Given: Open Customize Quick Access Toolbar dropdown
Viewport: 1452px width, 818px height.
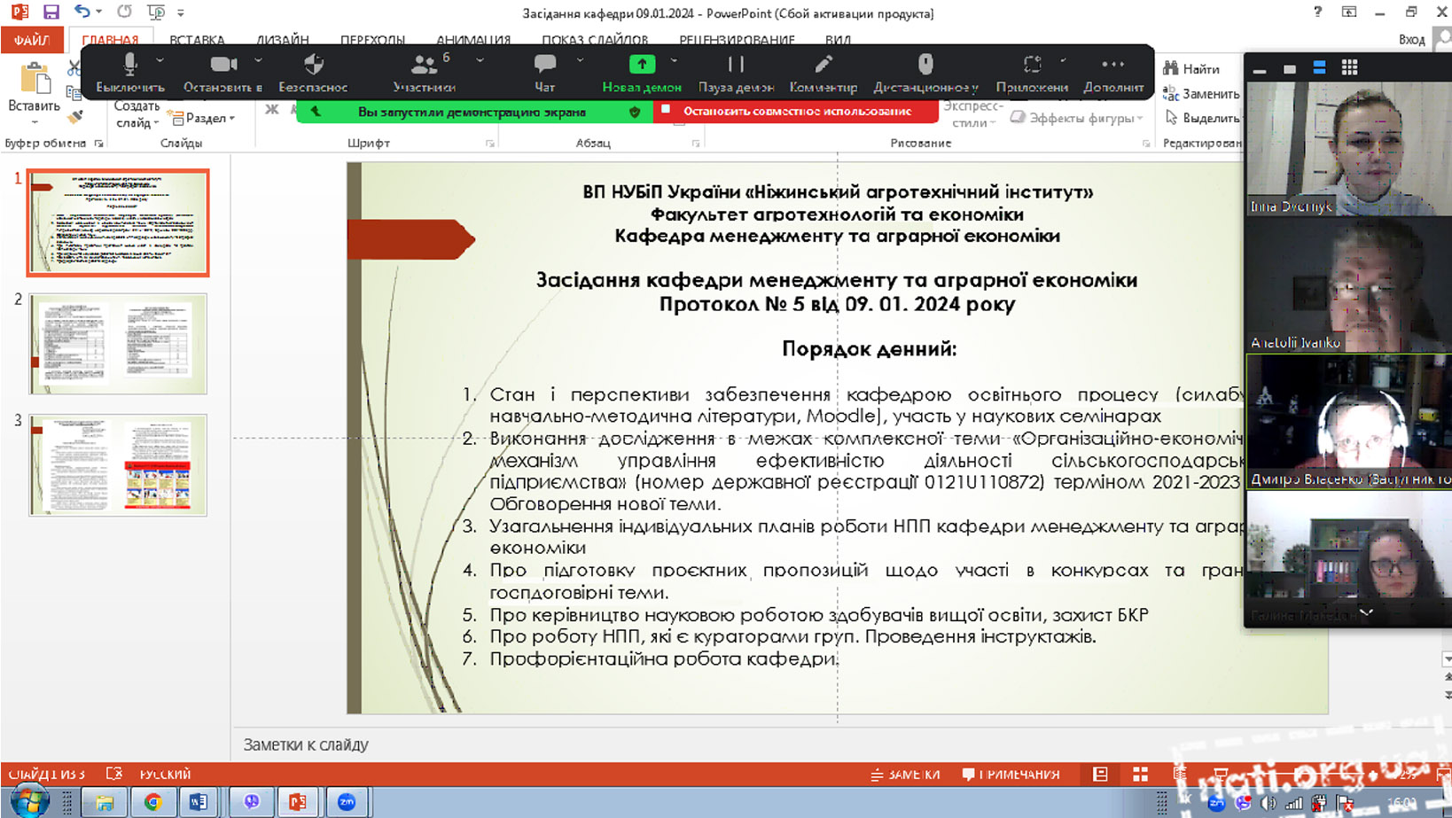Looking at the screenshot, I should (181, 12).
